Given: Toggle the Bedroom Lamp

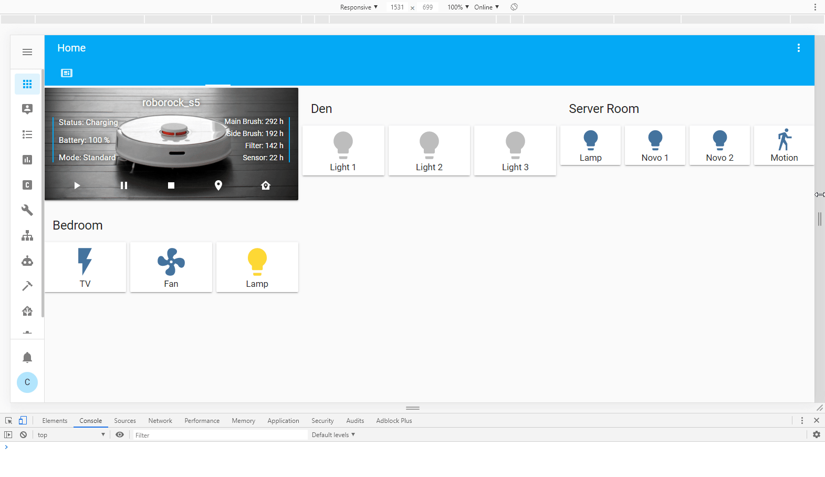Looking at the screenshot, I should pyautogui.click(x=257, y=267).
